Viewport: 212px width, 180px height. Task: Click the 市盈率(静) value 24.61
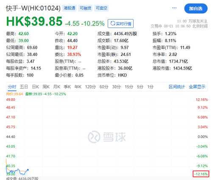pyautogui.click(x=126, y=55)
